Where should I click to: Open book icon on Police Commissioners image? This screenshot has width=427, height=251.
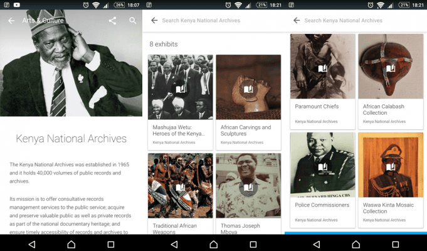[323, 167]
